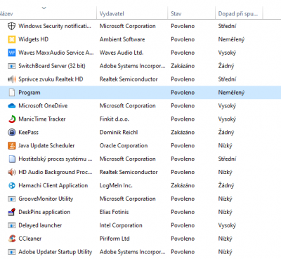The image size is (281, 259).
Task: Click the HD Audio Background Process speaker icon
Action: click(12, 172)
